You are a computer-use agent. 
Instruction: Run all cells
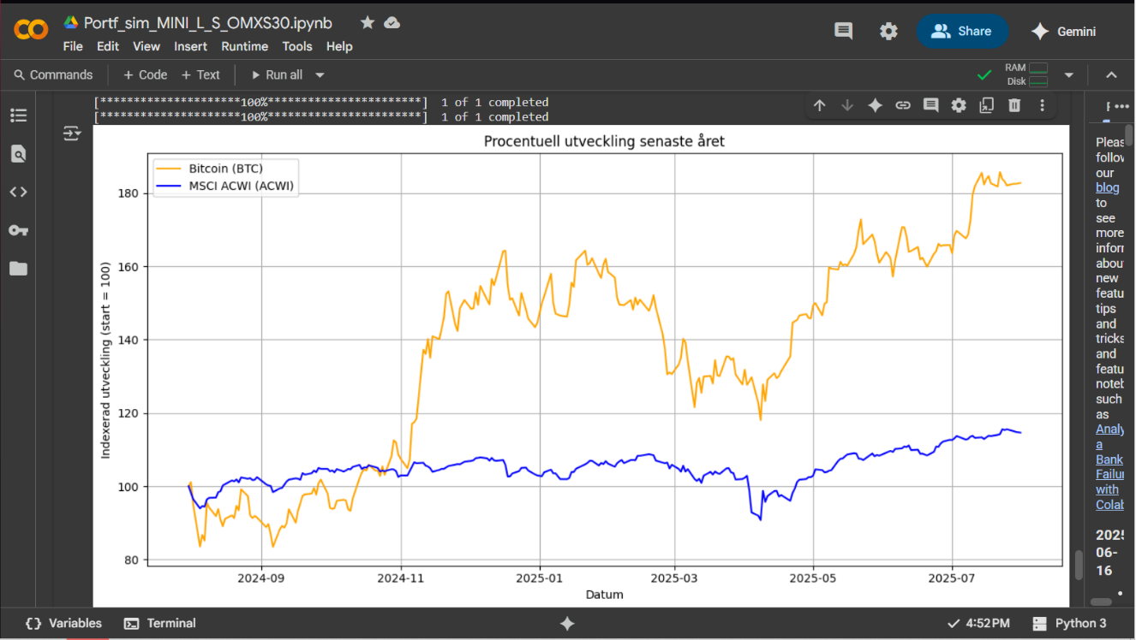[x=276, y=74]
